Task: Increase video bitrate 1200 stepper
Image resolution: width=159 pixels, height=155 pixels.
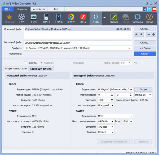Action: coord(112,99)
